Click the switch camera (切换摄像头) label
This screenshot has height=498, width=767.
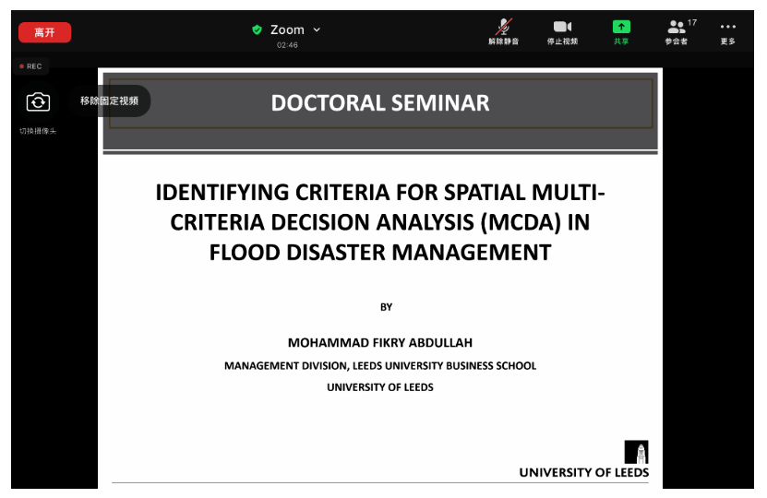coord(38,131)
